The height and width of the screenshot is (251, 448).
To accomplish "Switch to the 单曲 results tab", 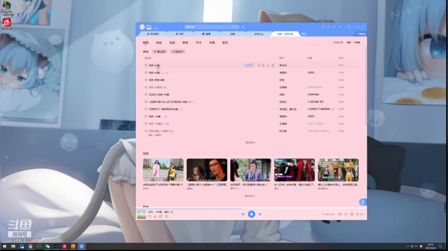I will pyautogui.click(x=159, y=42).
